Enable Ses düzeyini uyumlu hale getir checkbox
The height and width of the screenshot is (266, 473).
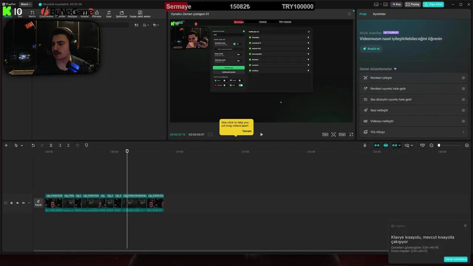[463, 99]
